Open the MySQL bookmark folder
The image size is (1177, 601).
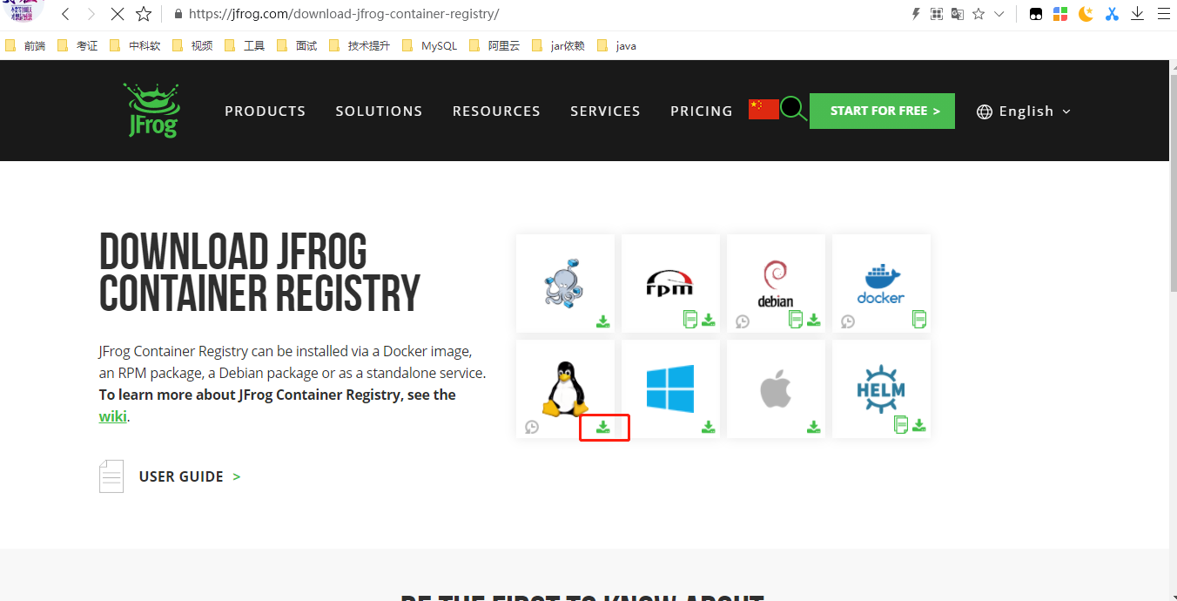coord(429,45)
